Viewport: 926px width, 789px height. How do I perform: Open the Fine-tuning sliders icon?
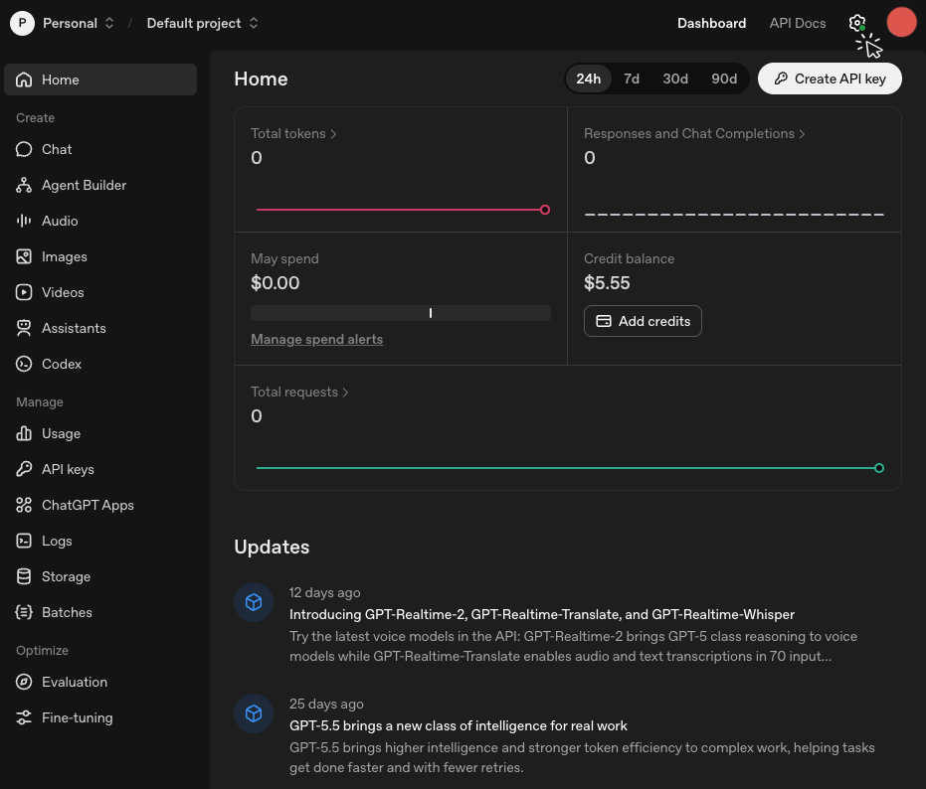point(24,717)
